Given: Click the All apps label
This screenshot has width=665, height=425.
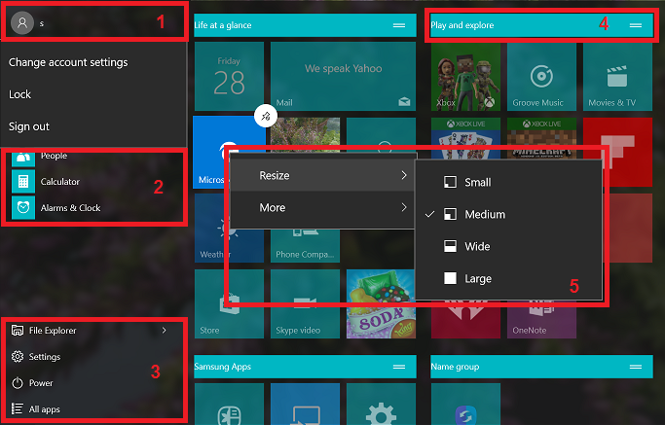Looking at the screenshot, I should [x=45, y=409].
